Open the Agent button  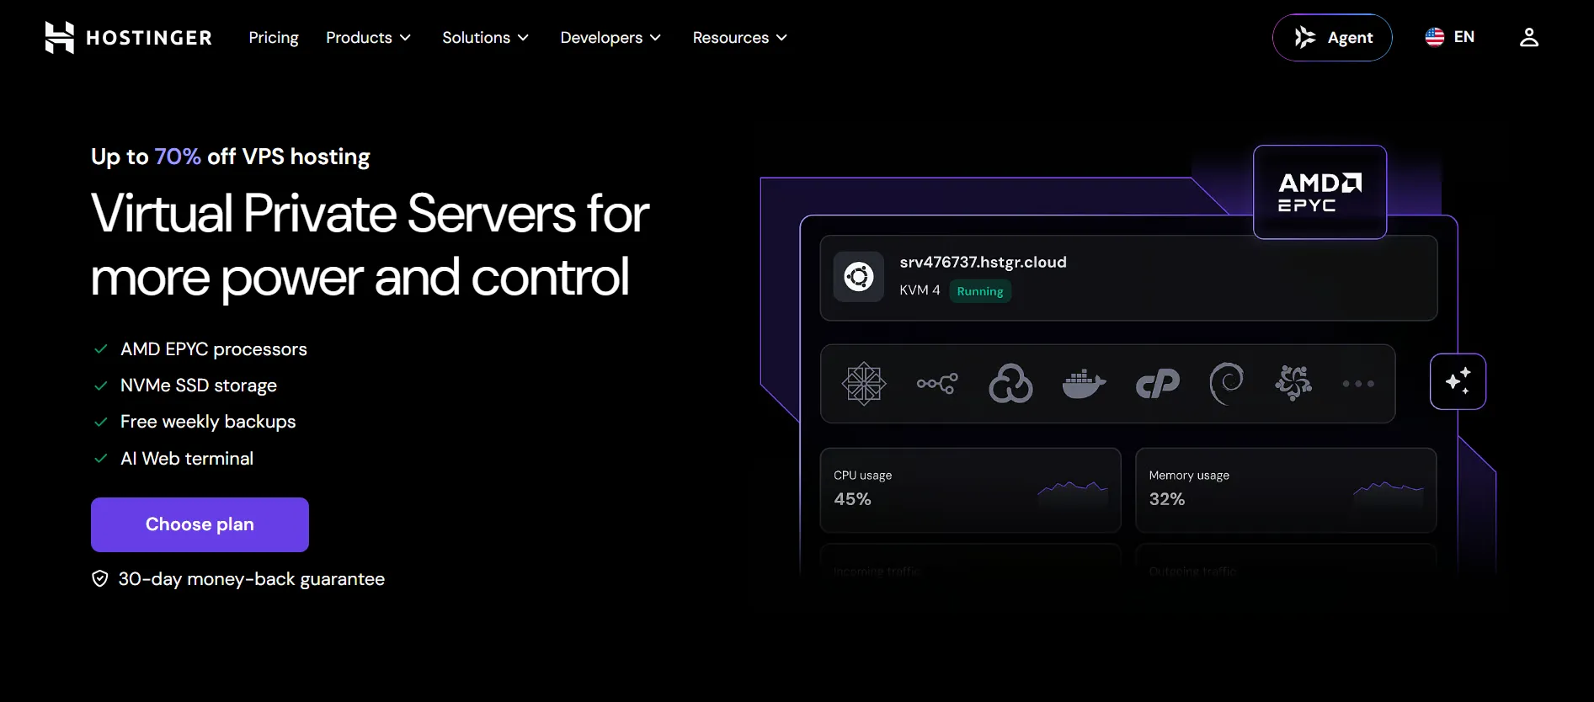[1332, 37]
